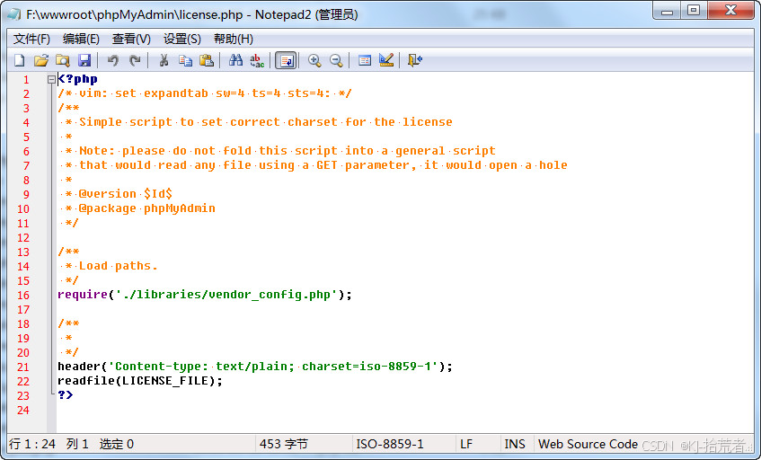The height and width of the screenshot is (460, 761).
Task: Click the LF line ending status
Action: [466, 444]
